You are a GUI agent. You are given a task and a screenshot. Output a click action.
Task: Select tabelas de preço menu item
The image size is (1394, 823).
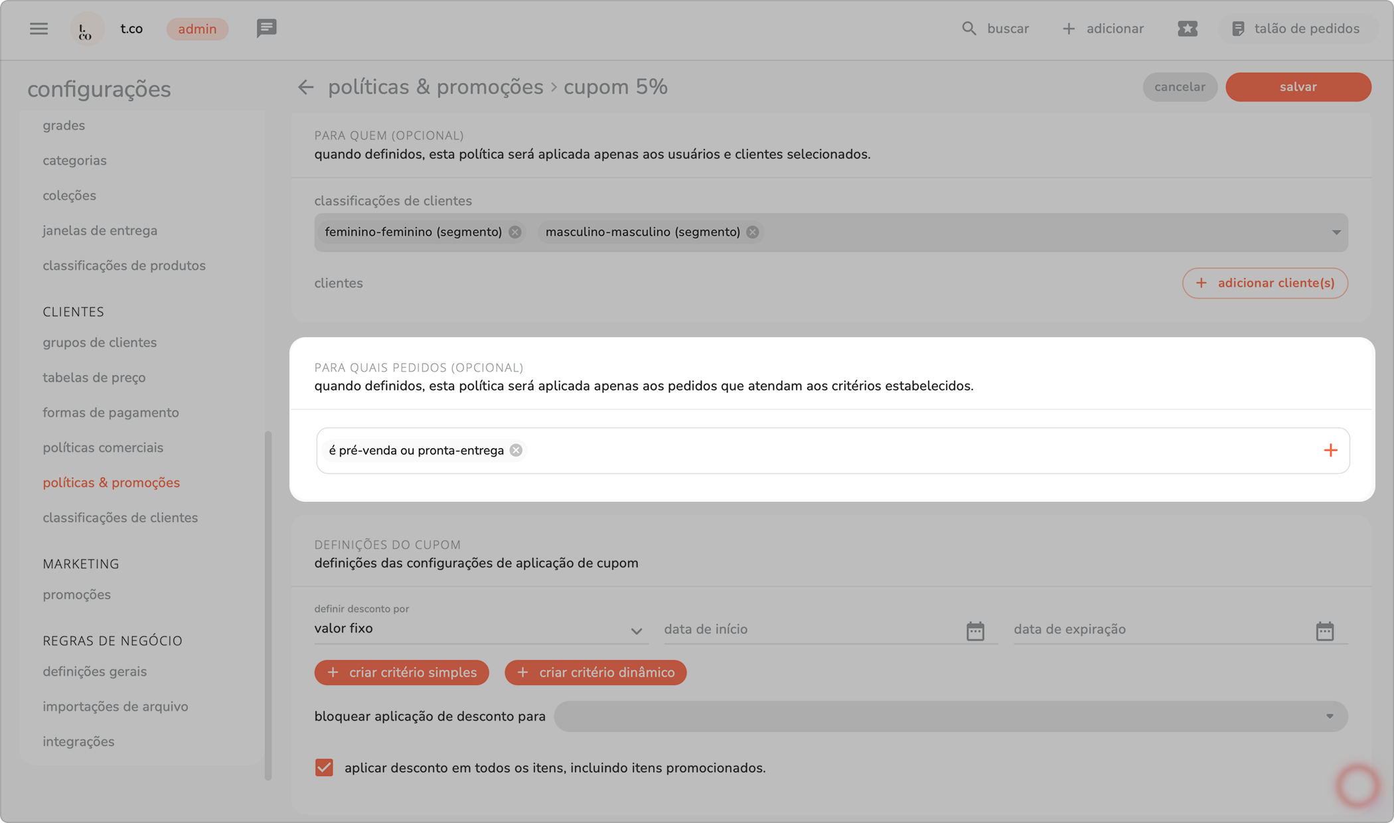94,378
